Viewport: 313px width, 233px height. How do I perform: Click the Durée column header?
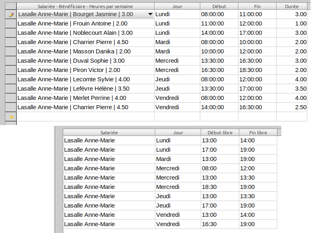tap(292, 6)
